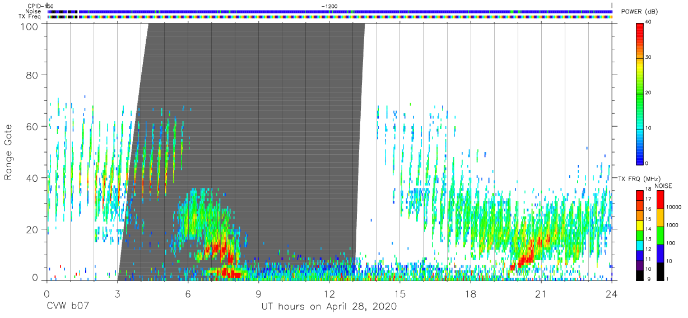Click the 'CVW b07' station label
The image size is (688, 318).
tap(68, 307)
